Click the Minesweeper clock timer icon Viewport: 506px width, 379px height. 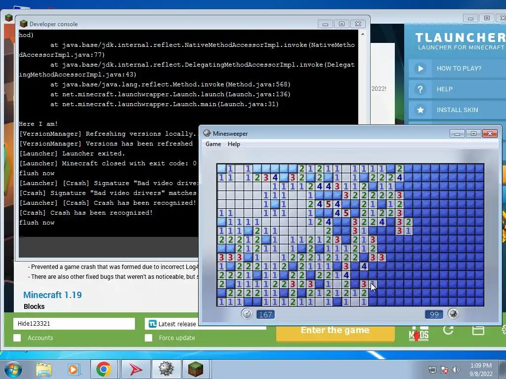click(x=247, y=313)
